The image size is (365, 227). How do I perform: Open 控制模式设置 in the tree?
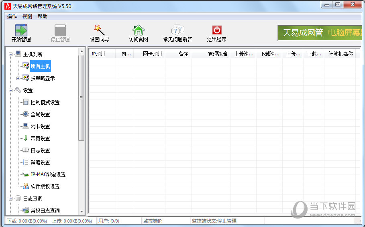(x=45, y=102)
